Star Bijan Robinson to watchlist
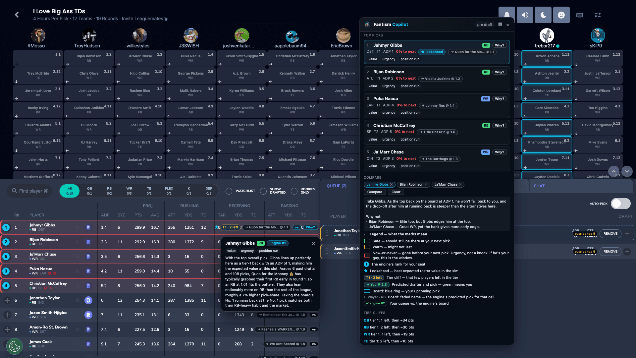The image size is (636, 358). pyautogui.click(x=78, y=242)
